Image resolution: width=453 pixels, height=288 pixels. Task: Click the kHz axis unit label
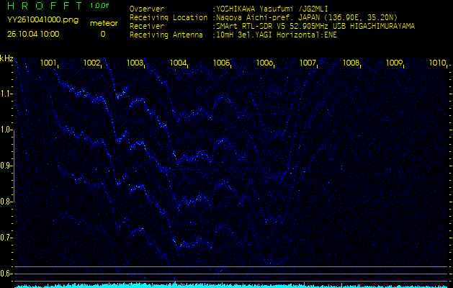pos(6,58)
